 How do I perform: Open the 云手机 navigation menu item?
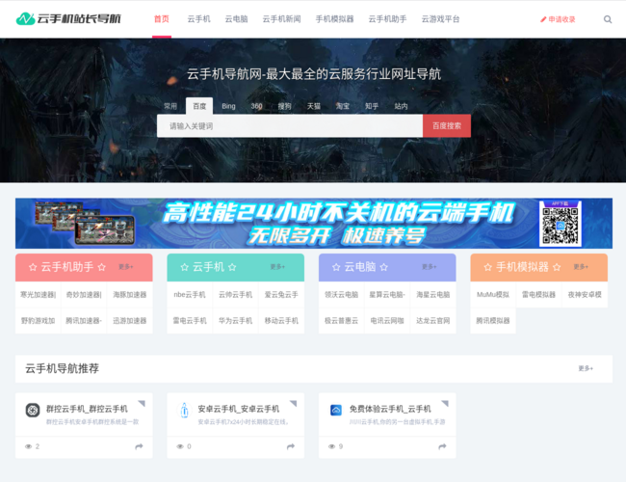pos(198,19)
